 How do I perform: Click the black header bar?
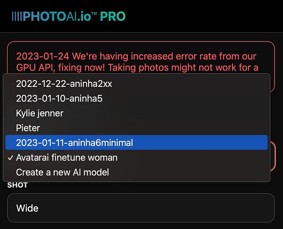[x=141, y=16]
